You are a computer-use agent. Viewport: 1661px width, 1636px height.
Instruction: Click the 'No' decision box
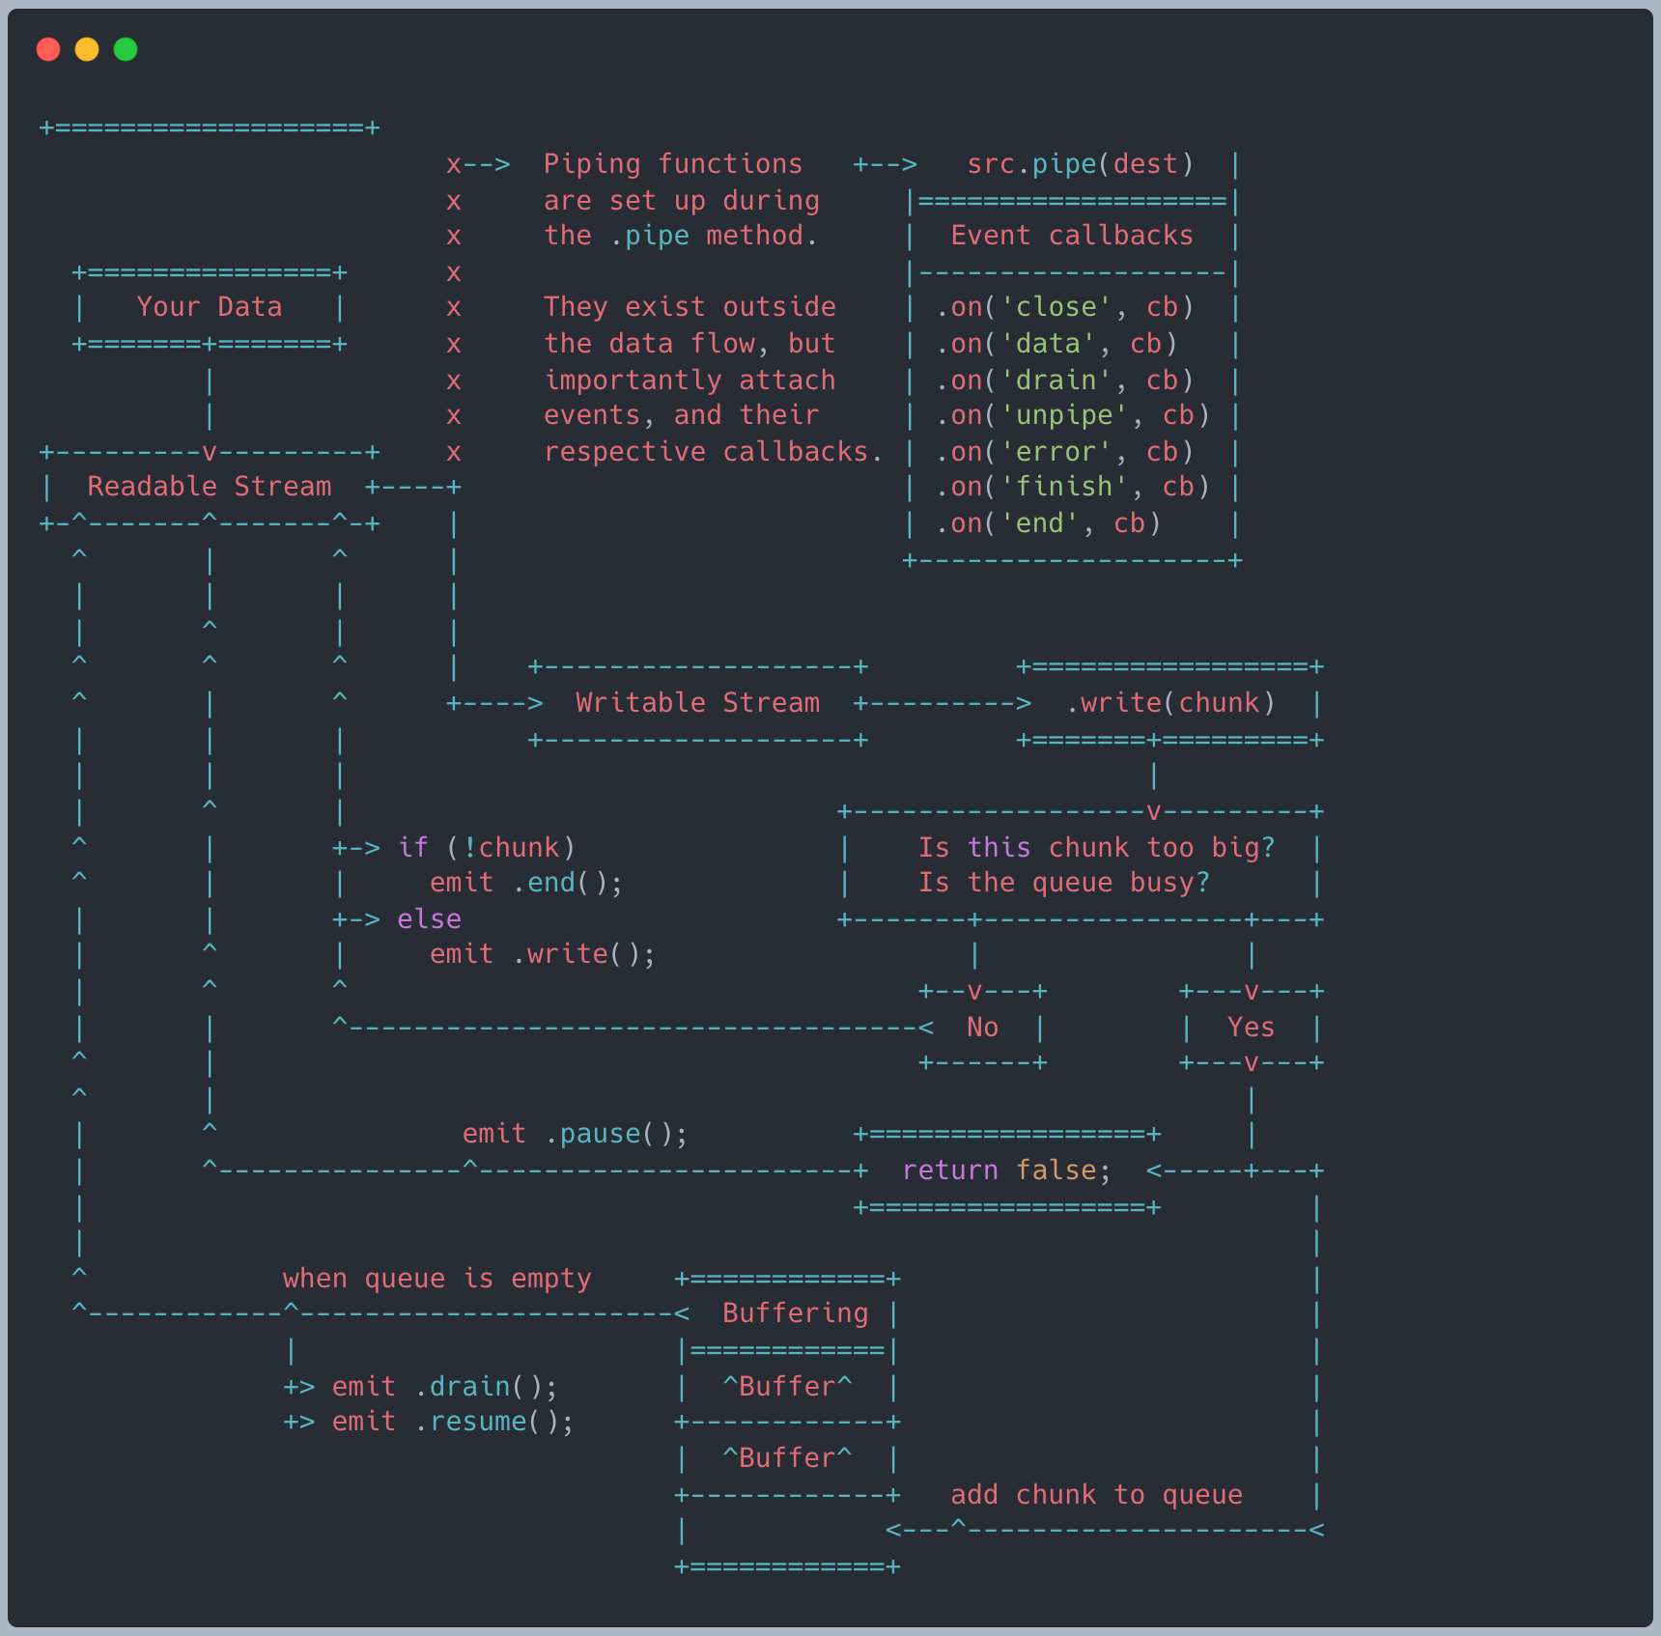[x=983, y=1028]
